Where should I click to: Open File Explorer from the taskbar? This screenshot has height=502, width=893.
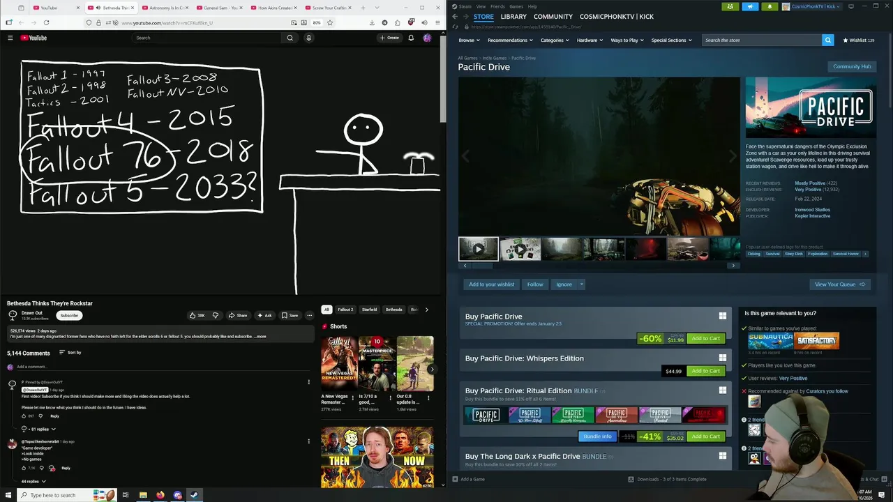point(143,495)
